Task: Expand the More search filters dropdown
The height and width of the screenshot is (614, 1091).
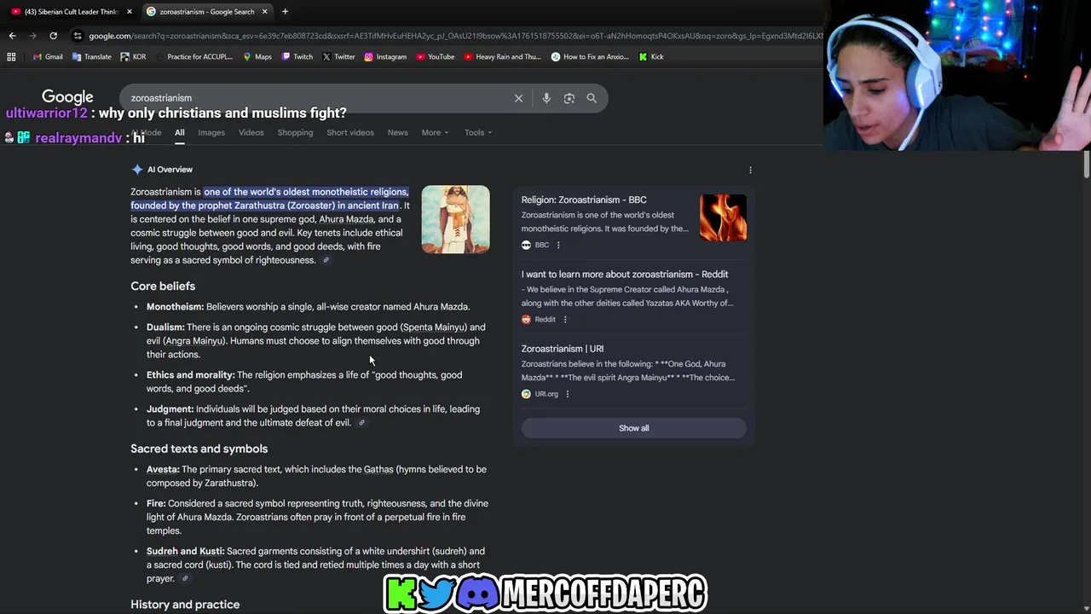Action: [435, 132]
